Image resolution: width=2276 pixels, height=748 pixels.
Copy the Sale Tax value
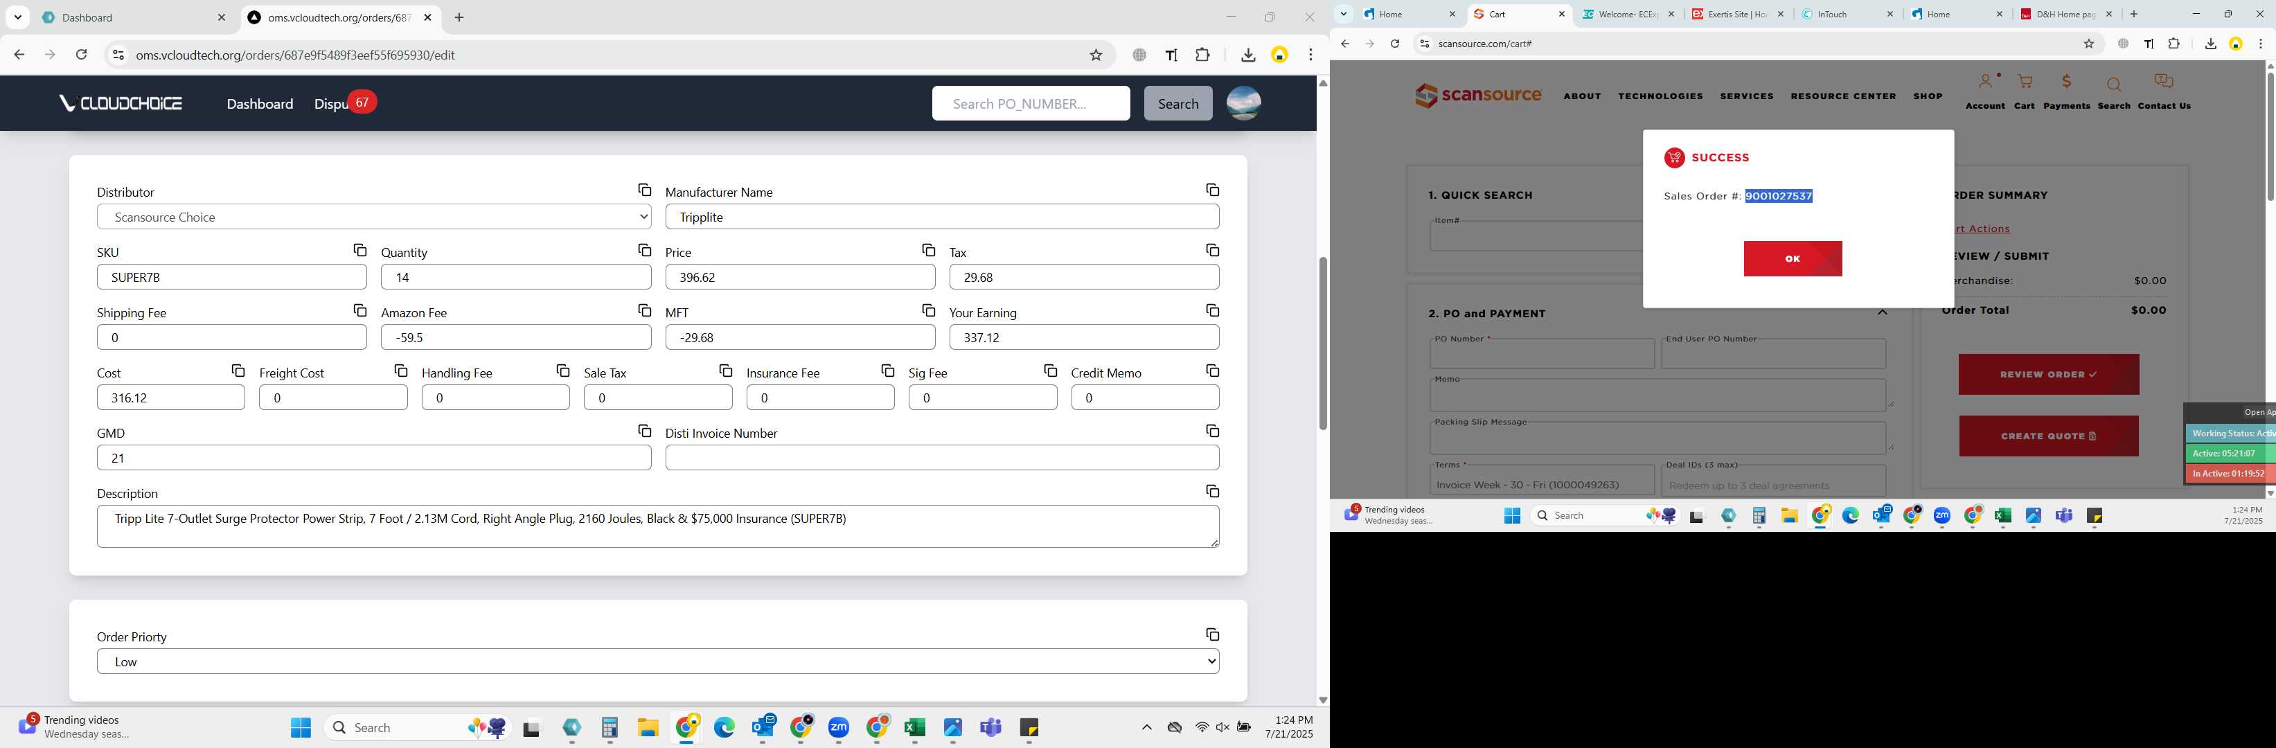(725, 370)
